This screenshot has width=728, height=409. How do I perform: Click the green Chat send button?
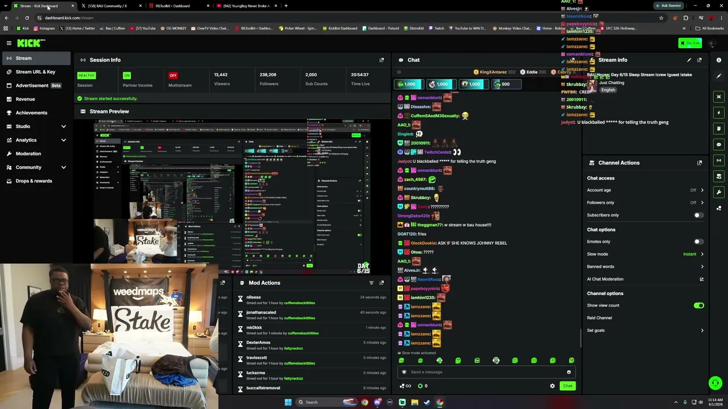[568, 386]
